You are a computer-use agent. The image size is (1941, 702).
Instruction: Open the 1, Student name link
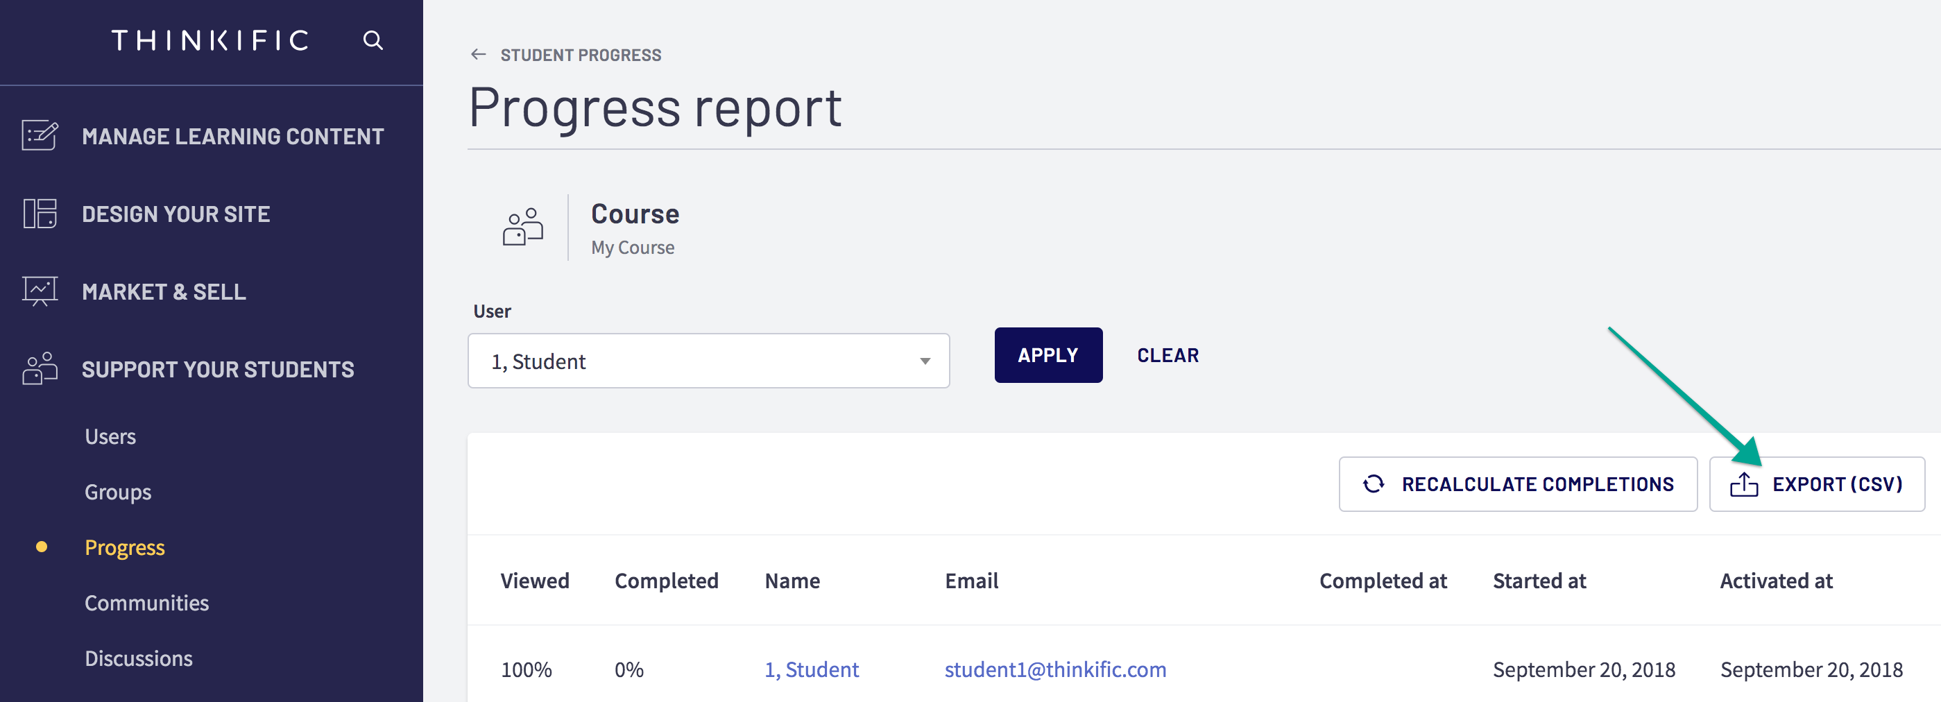click(x=812, y=669)
